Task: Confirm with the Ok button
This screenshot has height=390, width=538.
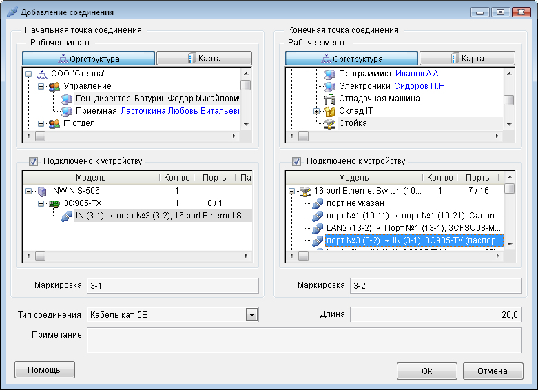Action: tap(427, 371)
